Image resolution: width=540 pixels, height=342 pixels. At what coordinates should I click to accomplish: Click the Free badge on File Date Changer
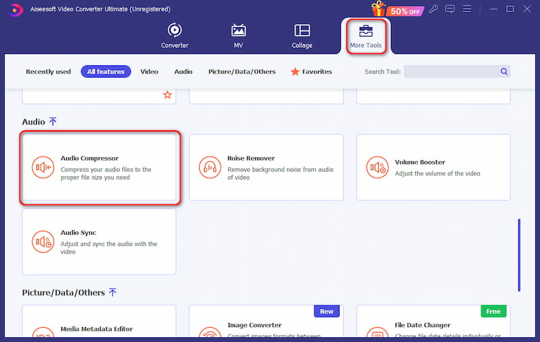493,311
